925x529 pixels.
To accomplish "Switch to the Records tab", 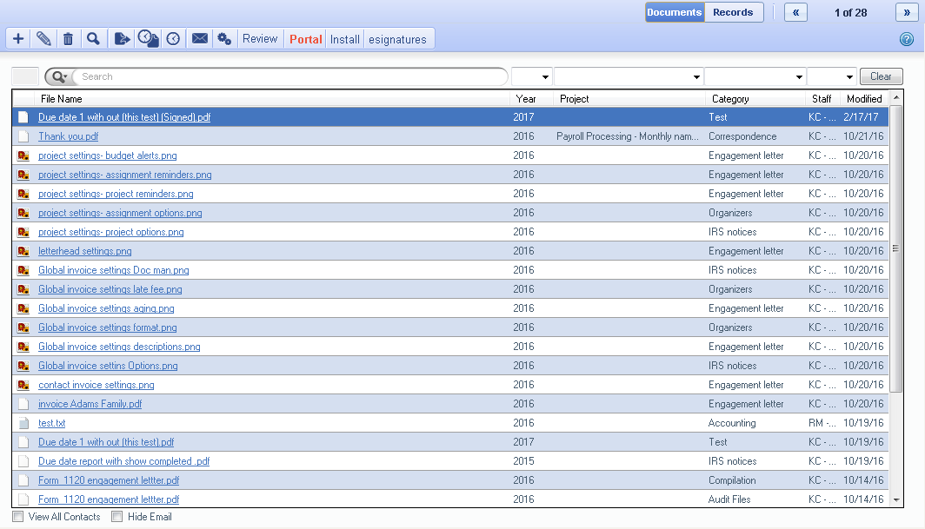I will point(734,12).
